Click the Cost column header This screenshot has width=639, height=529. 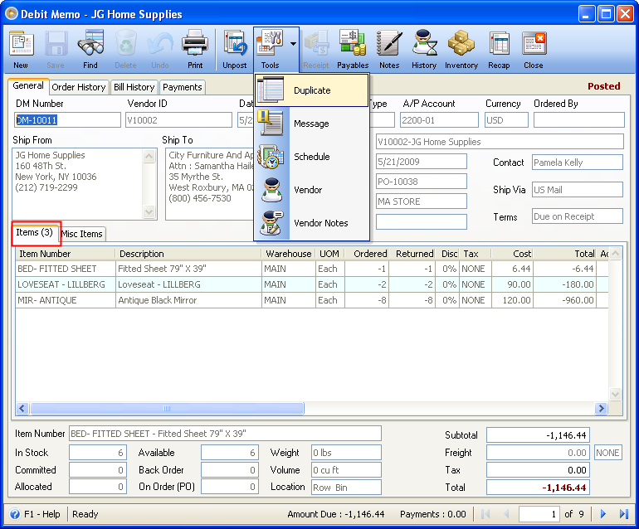[512, 254]
